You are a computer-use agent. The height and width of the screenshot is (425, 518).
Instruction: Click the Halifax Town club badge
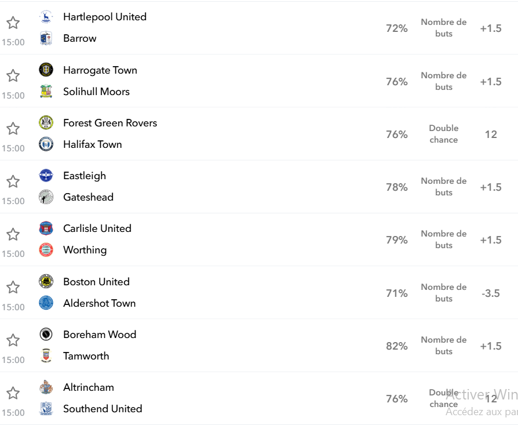[46, 144]
